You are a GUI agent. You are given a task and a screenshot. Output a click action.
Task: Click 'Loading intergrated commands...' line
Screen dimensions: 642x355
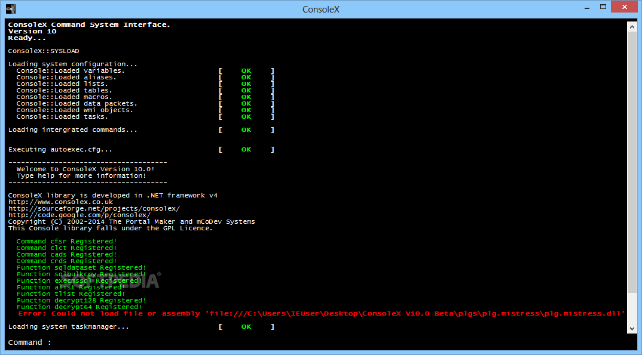(x=73, y=130)
